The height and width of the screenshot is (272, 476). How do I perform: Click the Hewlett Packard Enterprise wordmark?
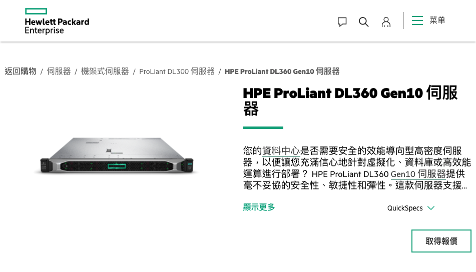pos(57,26)
